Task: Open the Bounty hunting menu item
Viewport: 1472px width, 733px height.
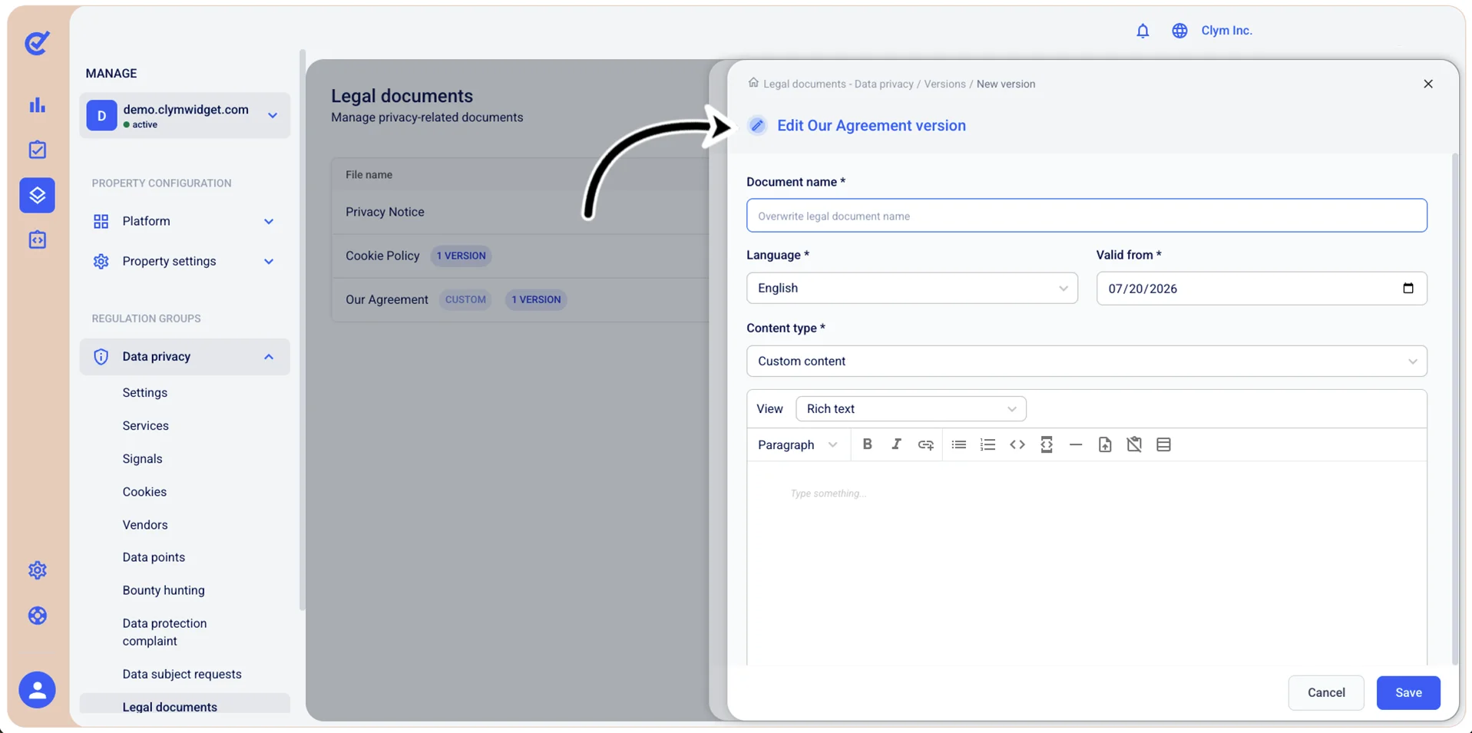Action: 164,590
